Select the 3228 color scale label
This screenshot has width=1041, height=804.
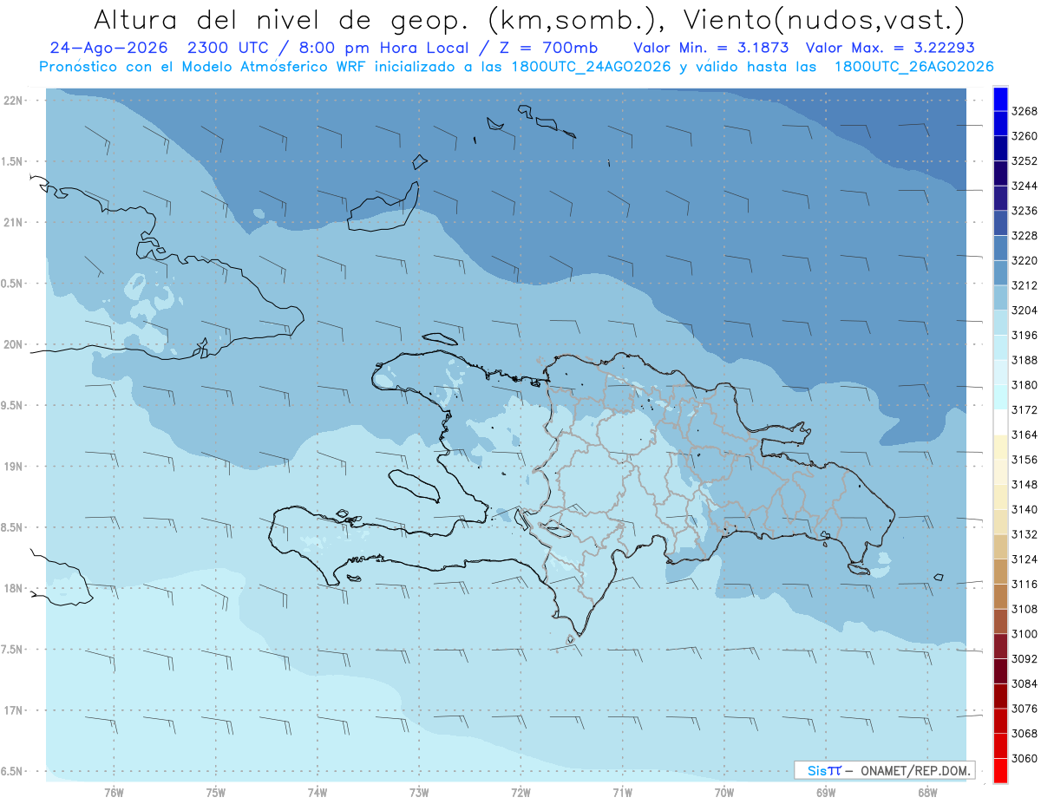[1025, 235]
